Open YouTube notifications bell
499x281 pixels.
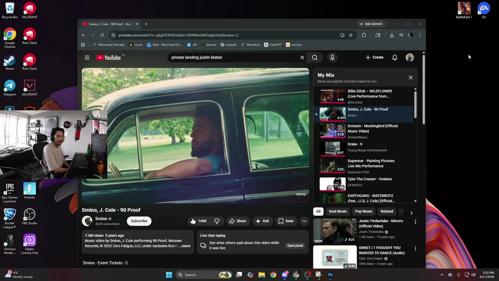point(395,57)
